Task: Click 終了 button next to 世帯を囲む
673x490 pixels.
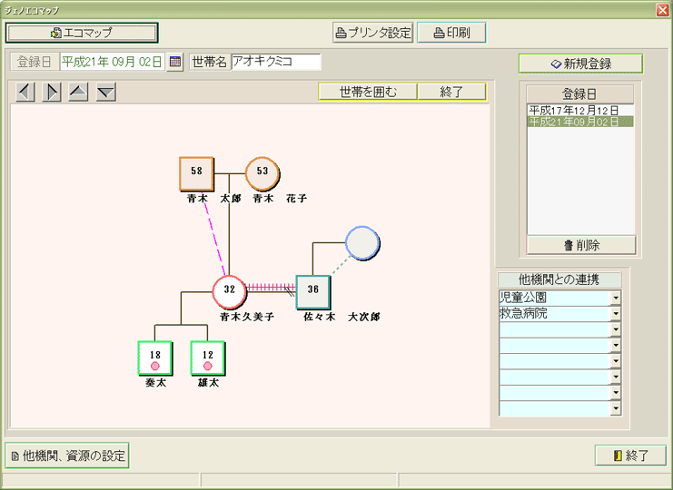Action: [452, 92]
